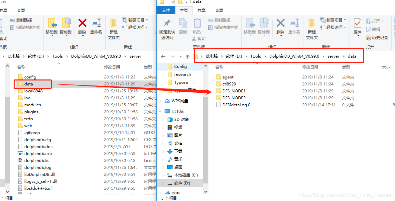
Task: Open the 文件 menu
Action: 166,10
